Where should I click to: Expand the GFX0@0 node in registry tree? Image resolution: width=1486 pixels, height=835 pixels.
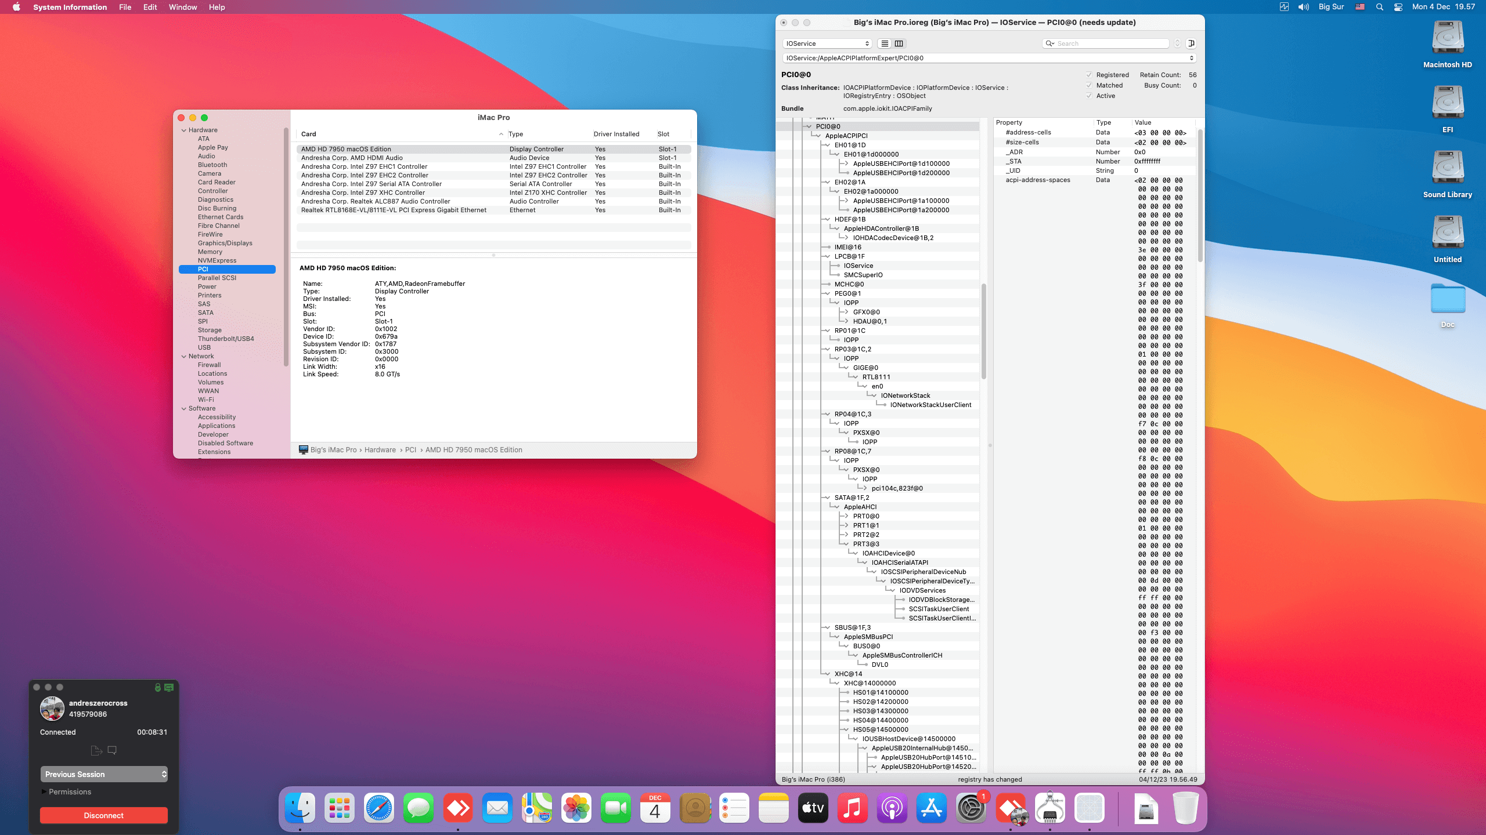tap(846, 312)
